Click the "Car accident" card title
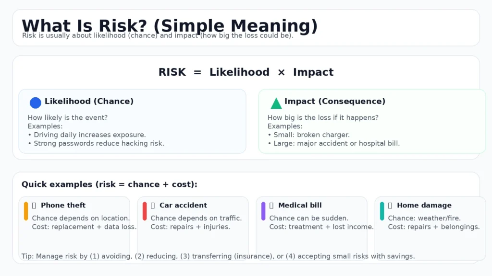This screenshot has height=276, width=492. (x=183, y=206)
